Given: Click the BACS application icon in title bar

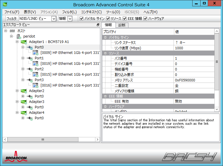Looking at the screenshot, I should pyautogui.click(x=5, y=4).
